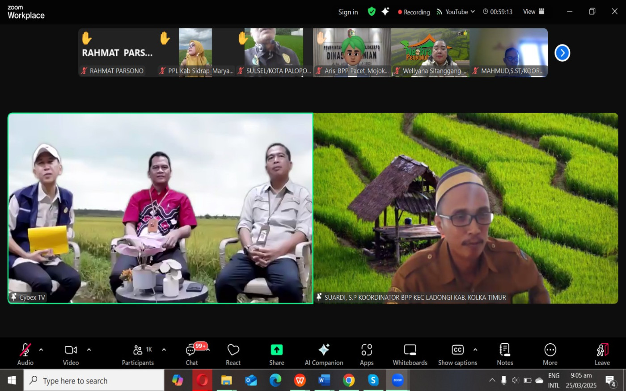
Task: Open the AI Companion panel
Action: 324,350
